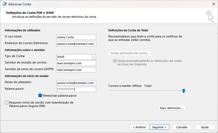Cancel the account setup
This screenshot has height=133, width=218.
182,127
